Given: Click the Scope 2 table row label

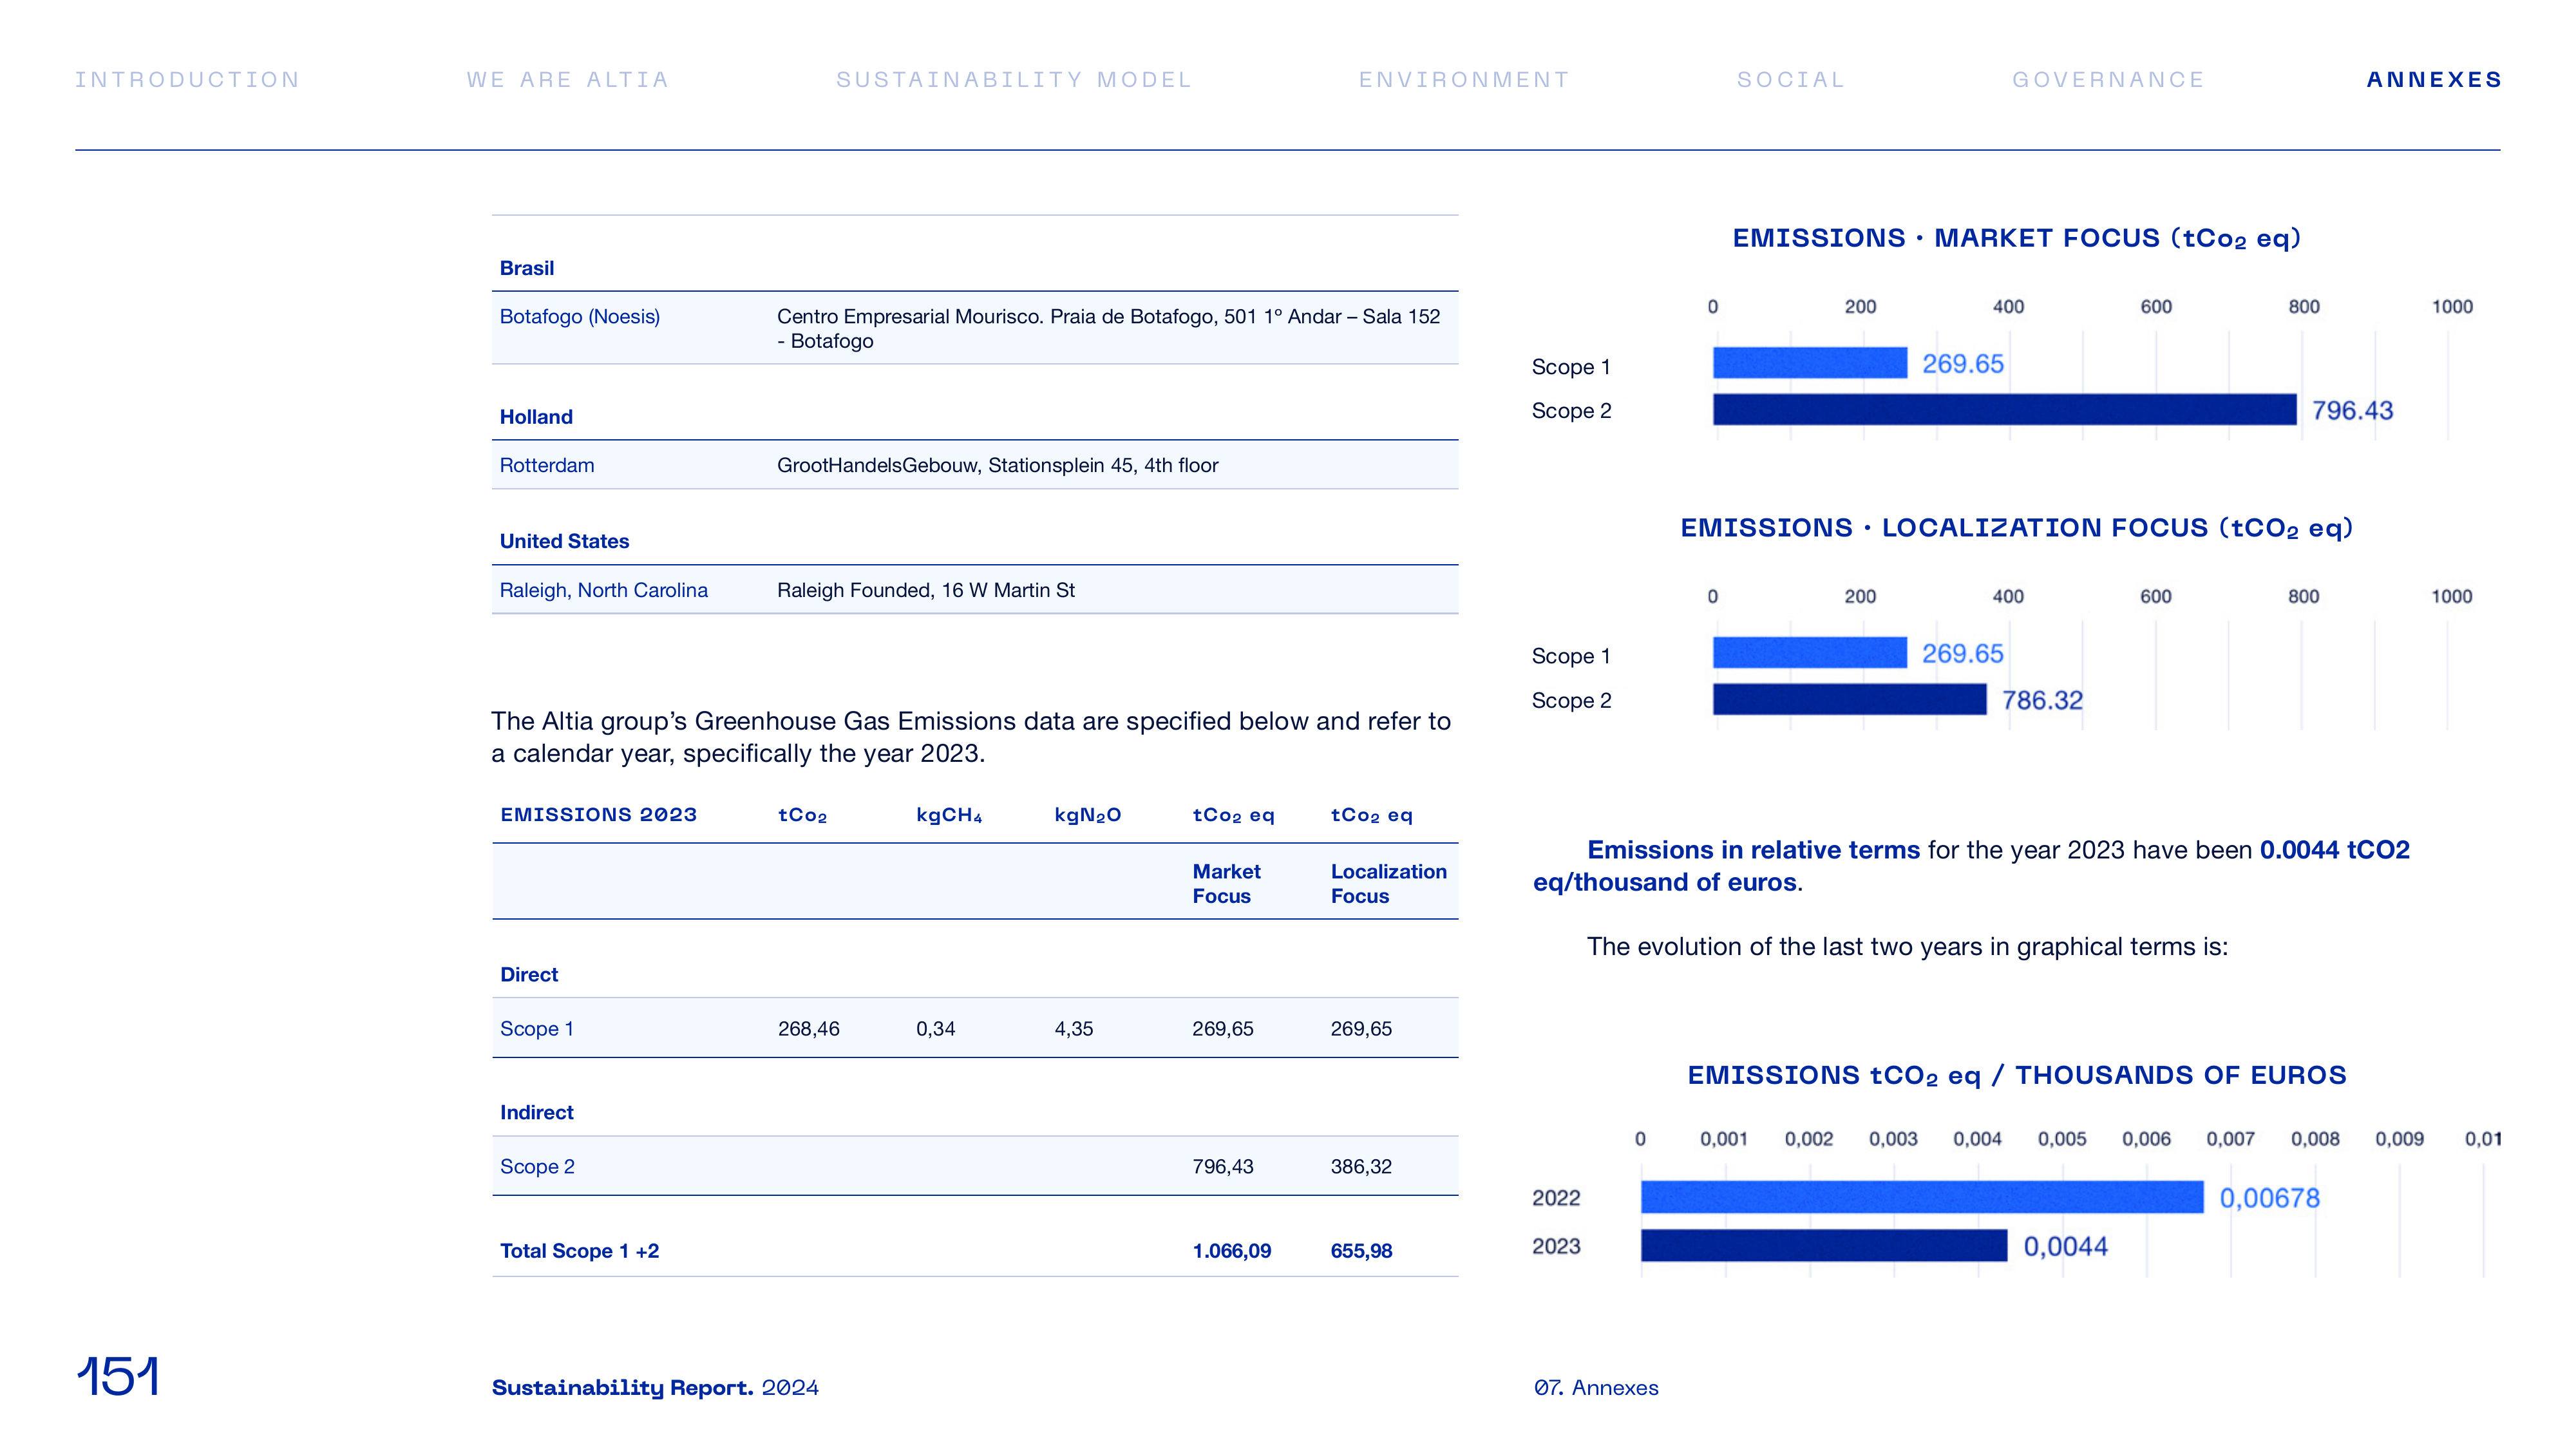Looking at the screenshot, I should point(537,1167).
